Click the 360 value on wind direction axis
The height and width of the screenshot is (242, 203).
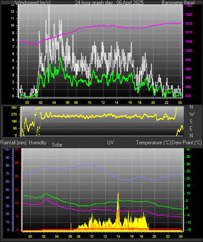coord(14,108)
